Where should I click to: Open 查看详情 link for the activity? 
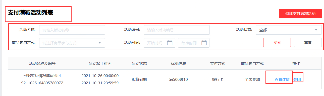click(282, 80)
